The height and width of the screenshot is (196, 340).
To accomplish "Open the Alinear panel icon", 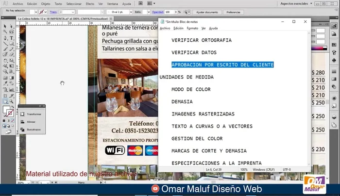I will tap(23, 122).
